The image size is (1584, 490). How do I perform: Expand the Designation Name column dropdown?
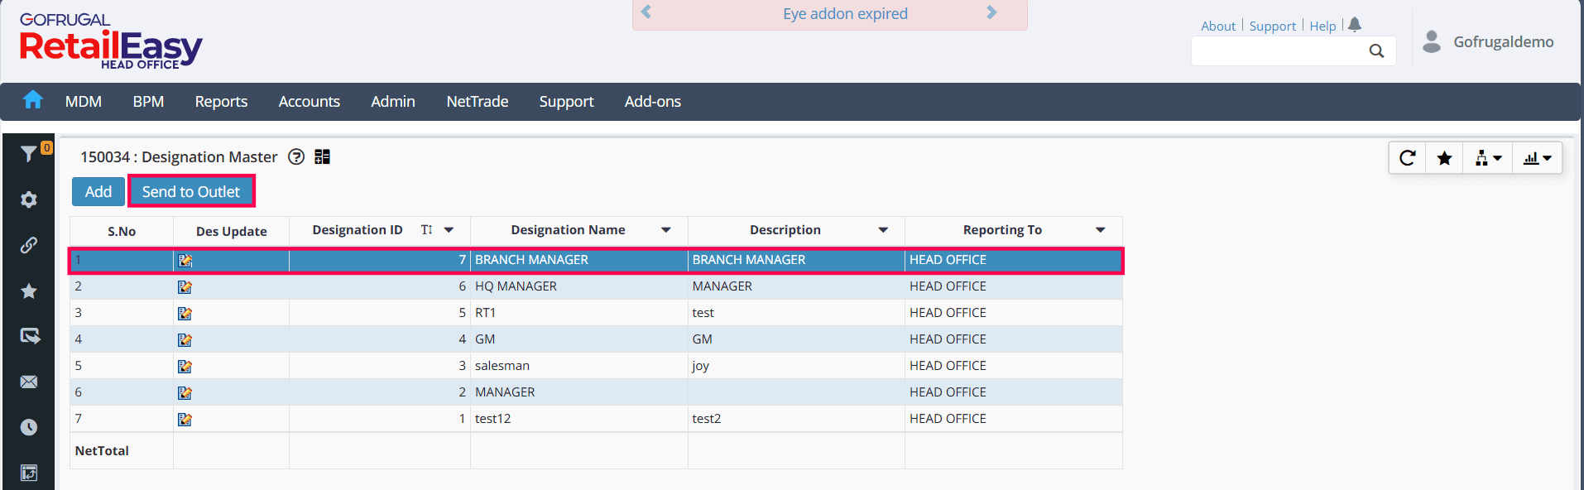point(665,230)
